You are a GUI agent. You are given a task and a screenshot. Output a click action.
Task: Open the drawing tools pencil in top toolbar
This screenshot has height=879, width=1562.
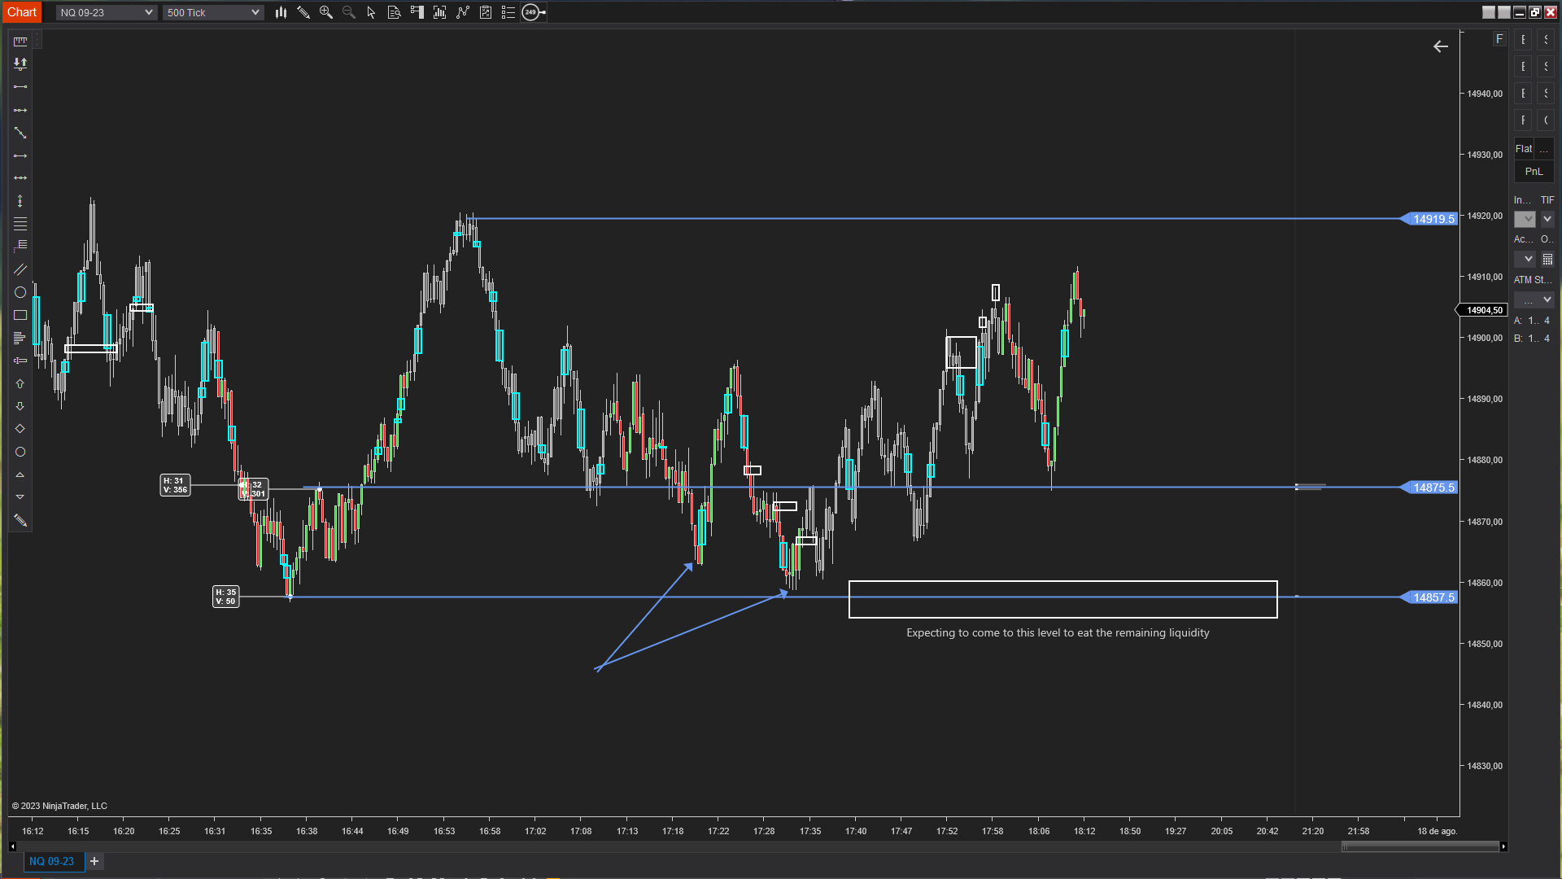coord(303,12)
